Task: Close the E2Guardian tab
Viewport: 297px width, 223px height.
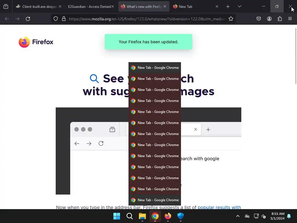Action: point(113,6)
